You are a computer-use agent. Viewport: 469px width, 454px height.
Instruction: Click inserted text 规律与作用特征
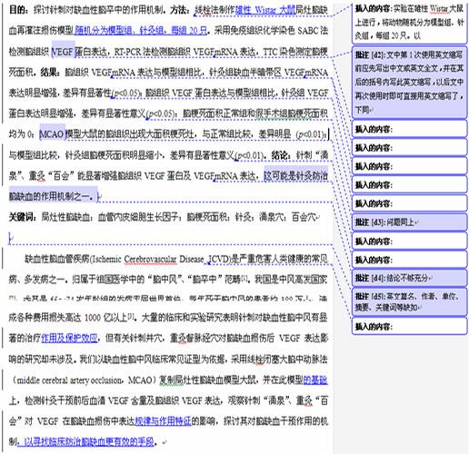click(163, 420)
